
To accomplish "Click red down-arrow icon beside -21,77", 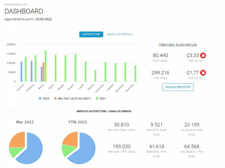I will pyautogui.click(x=203, y=73).
